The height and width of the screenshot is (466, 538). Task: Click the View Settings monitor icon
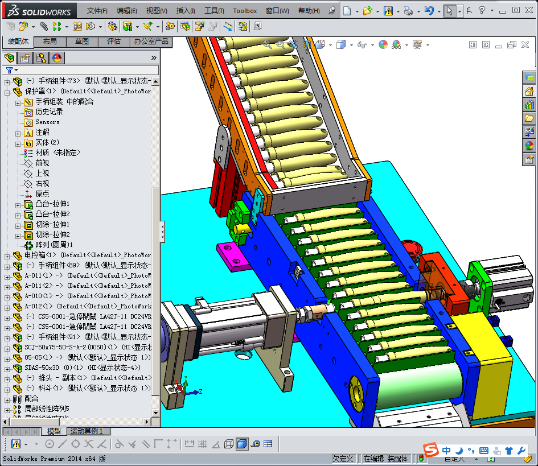tap(417, 44)
